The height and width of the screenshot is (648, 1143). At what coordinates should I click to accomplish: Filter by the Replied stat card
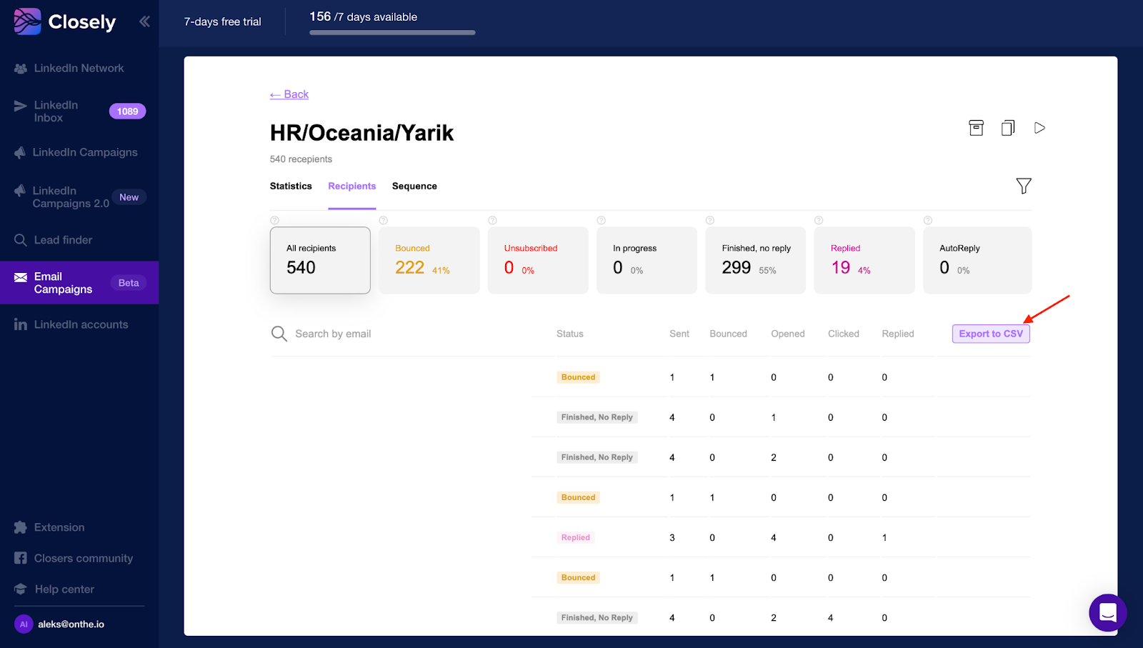(x=864, y=260)
